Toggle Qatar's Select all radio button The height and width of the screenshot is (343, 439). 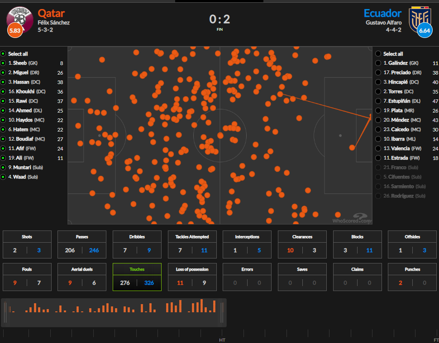point(3,54)
